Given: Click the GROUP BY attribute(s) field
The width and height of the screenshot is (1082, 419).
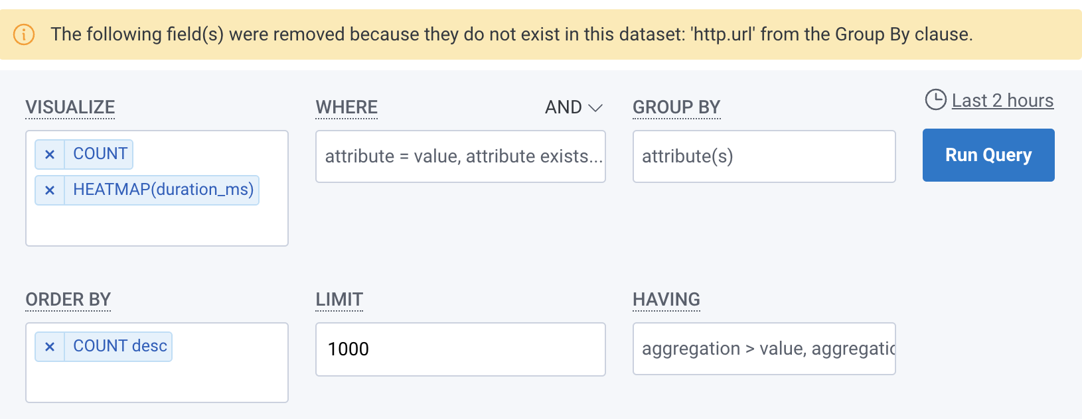Looking at the screenshot, I should click(764, 156).
